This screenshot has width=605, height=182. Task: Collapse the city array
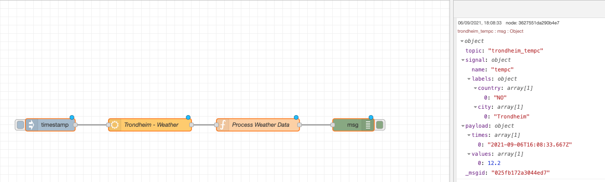click(x=475, y=107)
